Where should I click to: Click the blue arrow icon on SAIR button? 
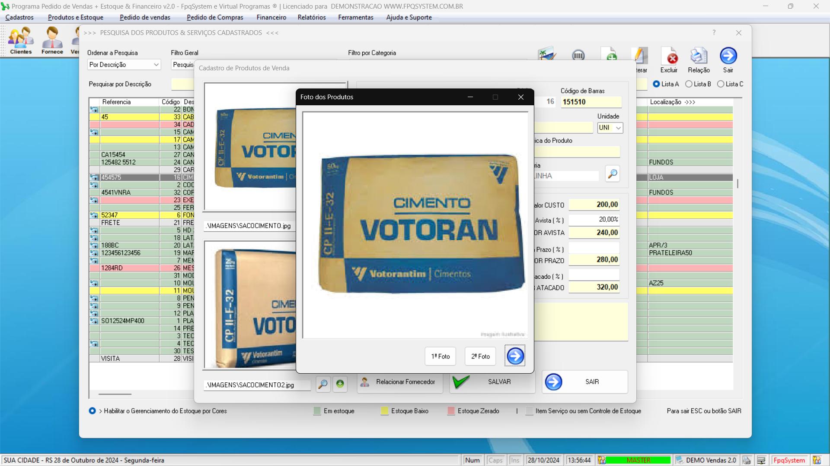tap(553, 382)
